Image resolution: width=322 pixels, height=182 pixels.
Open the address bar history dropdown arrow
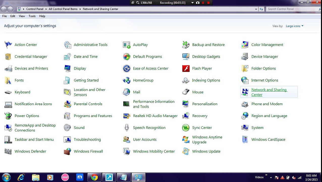[256, 9]
